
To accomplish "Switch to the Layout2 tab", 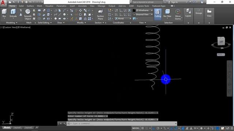I will [29, 127].
